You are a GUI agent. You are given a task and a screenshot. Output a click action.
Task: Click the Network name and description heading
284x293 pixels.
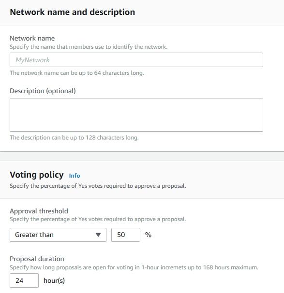click(x=72, y=12)
